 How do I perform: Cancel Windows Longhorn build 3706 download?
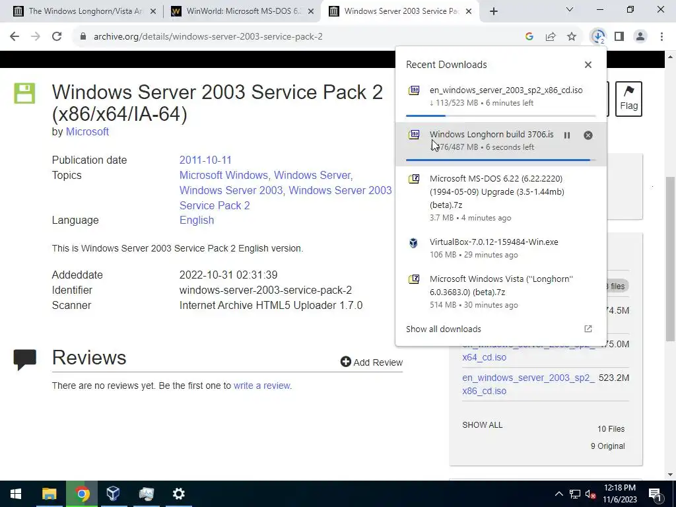pyautogui.click(x=588, y=135)
